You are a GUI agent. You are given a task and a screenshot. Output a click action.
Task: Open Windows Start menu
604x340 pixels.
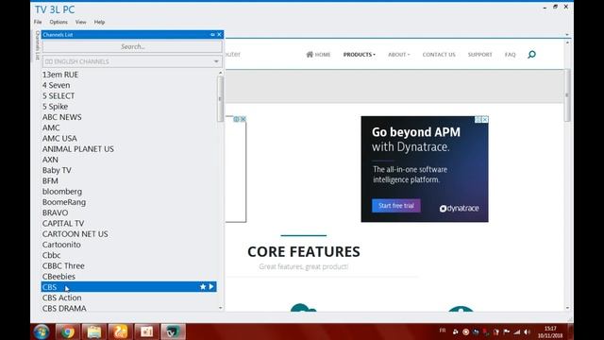(41, 331)
